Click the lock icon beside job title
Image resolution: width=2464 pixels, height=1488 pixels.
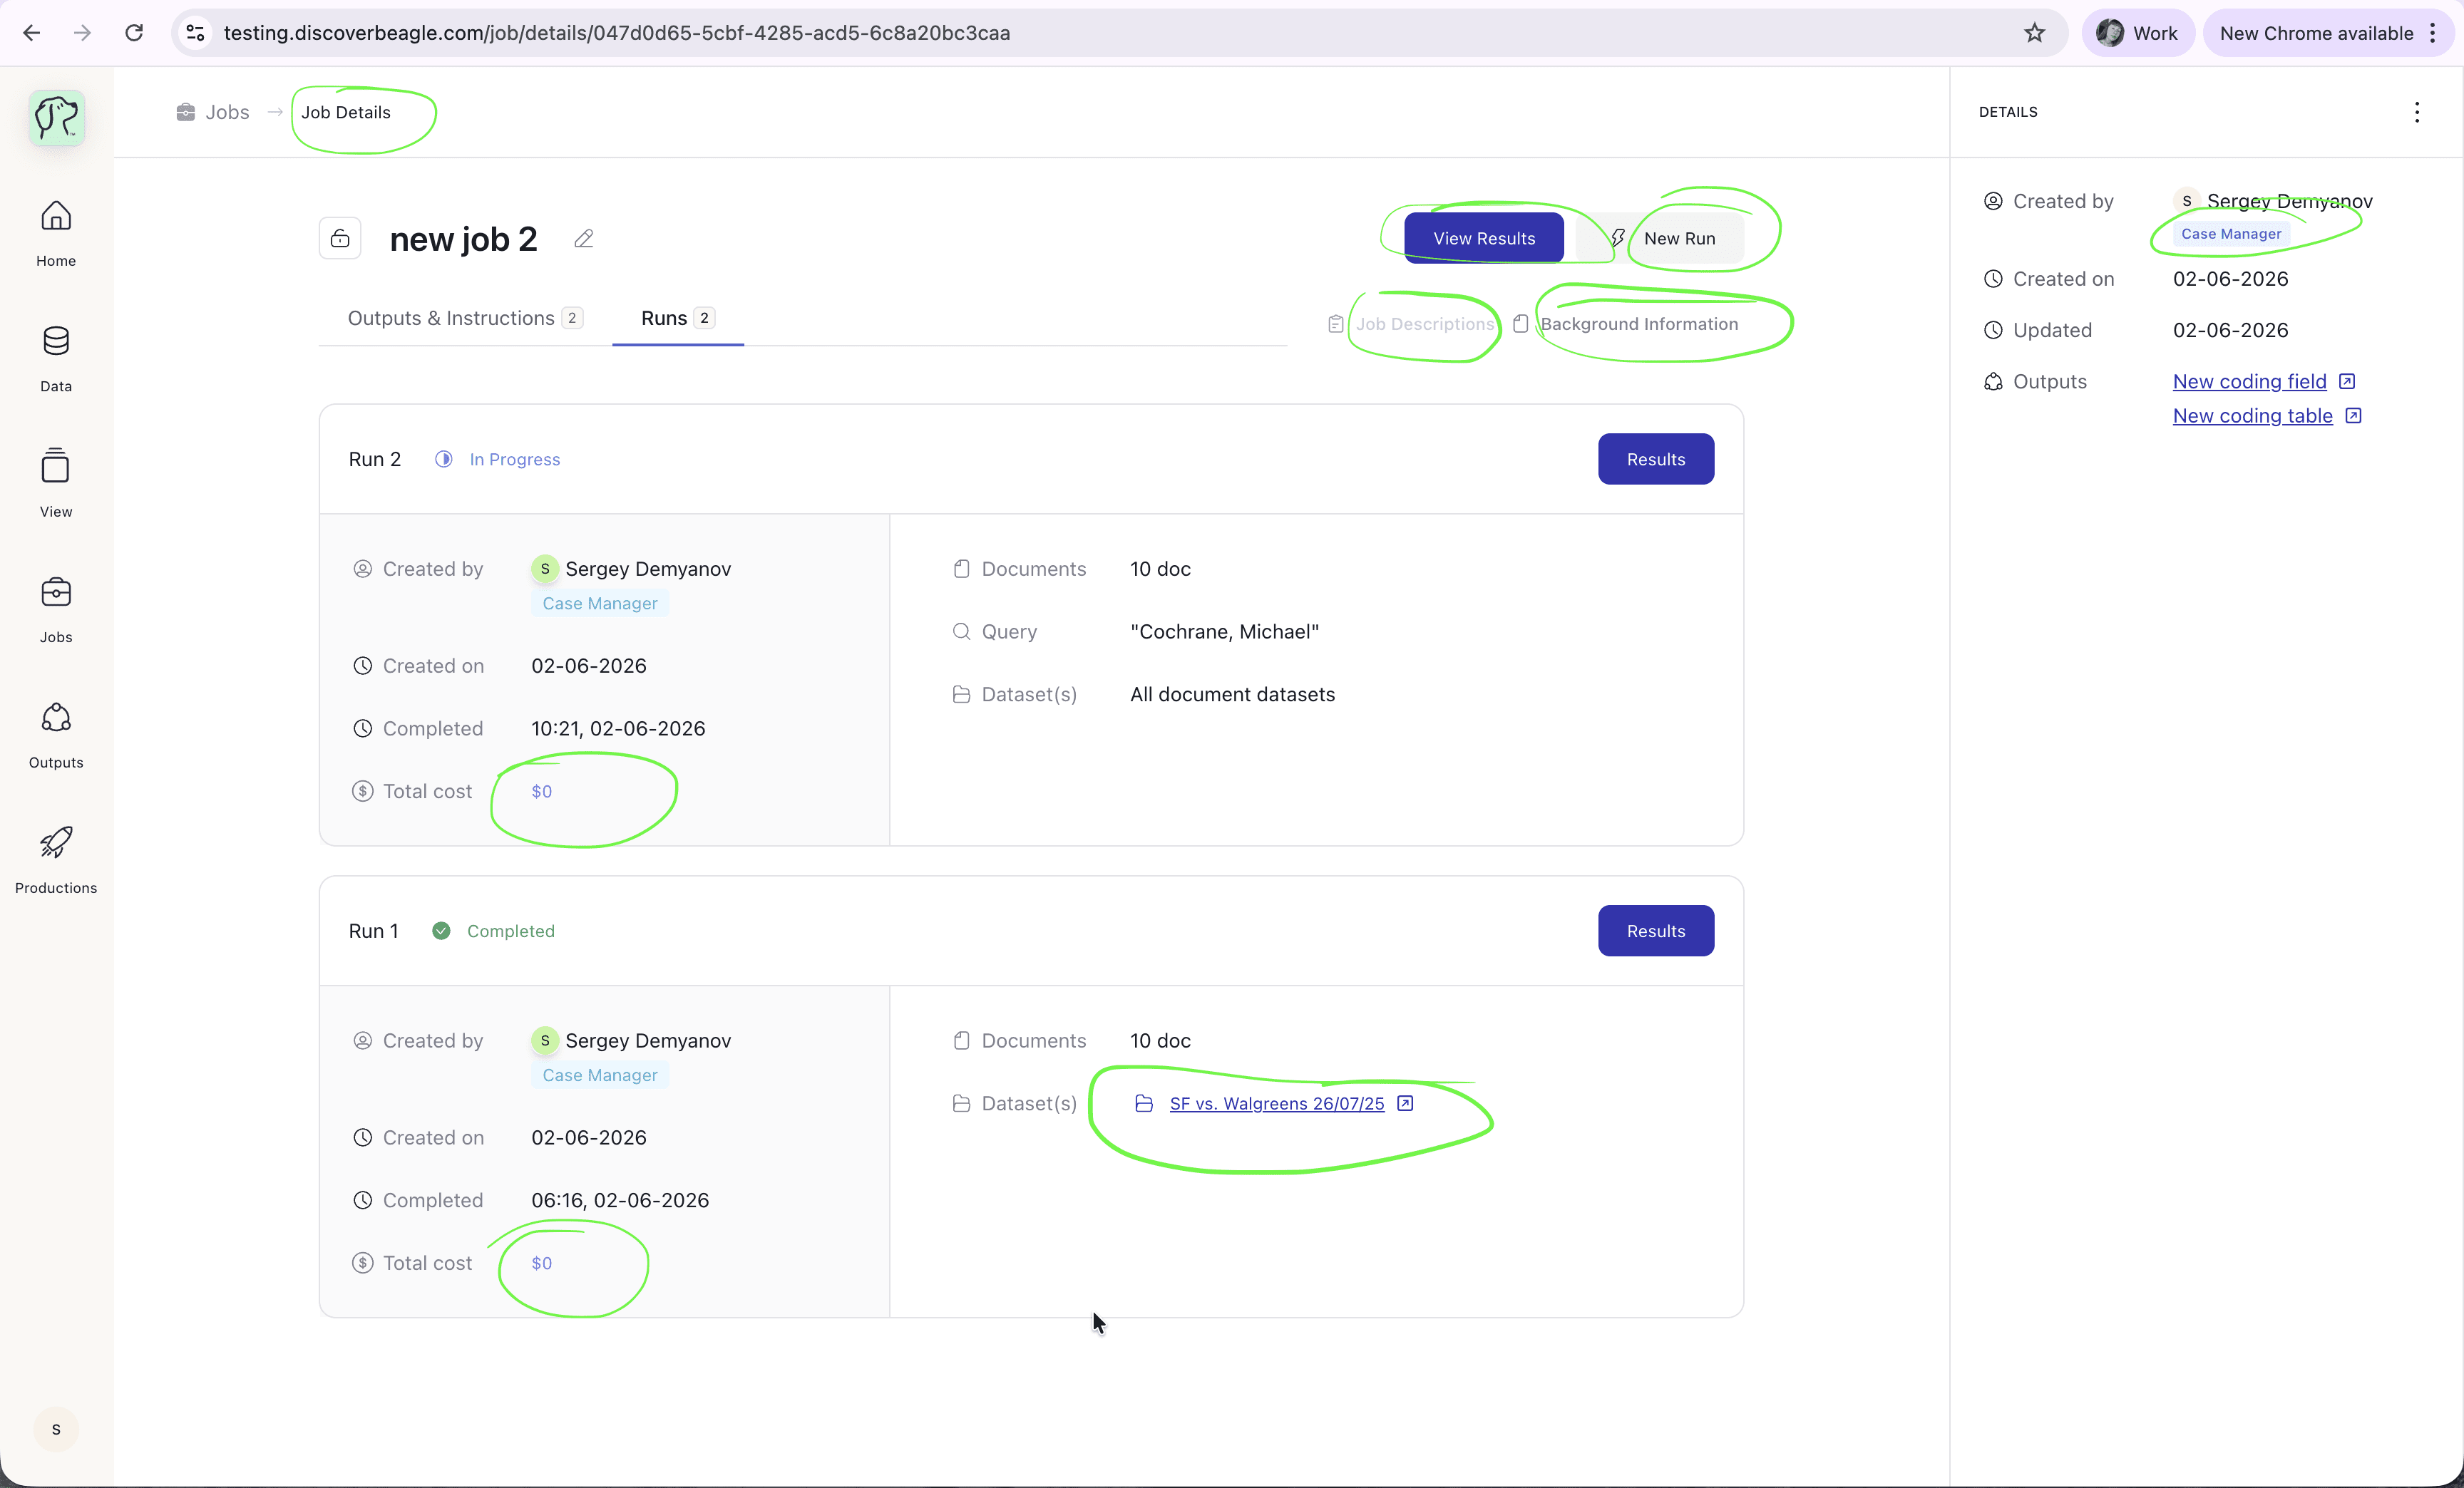click(340, 239)
